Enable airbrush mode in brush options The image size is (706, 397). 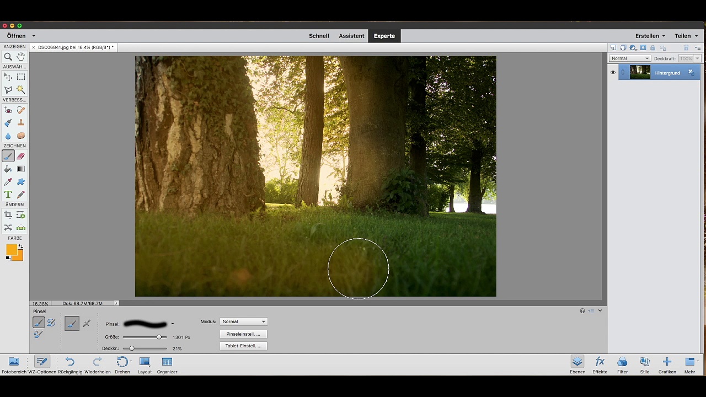(87, 324)
